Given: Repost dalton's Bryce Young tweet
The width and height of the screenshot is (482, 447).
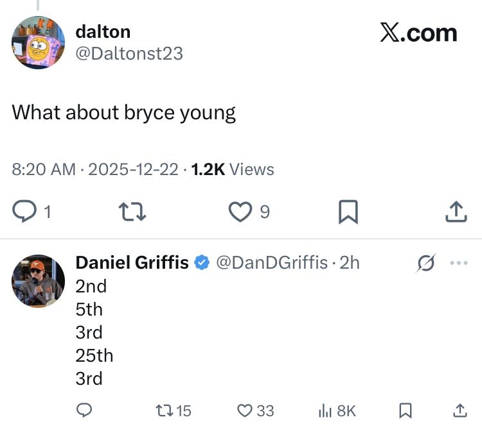Looking at the screenshot, I should point(134,212).
